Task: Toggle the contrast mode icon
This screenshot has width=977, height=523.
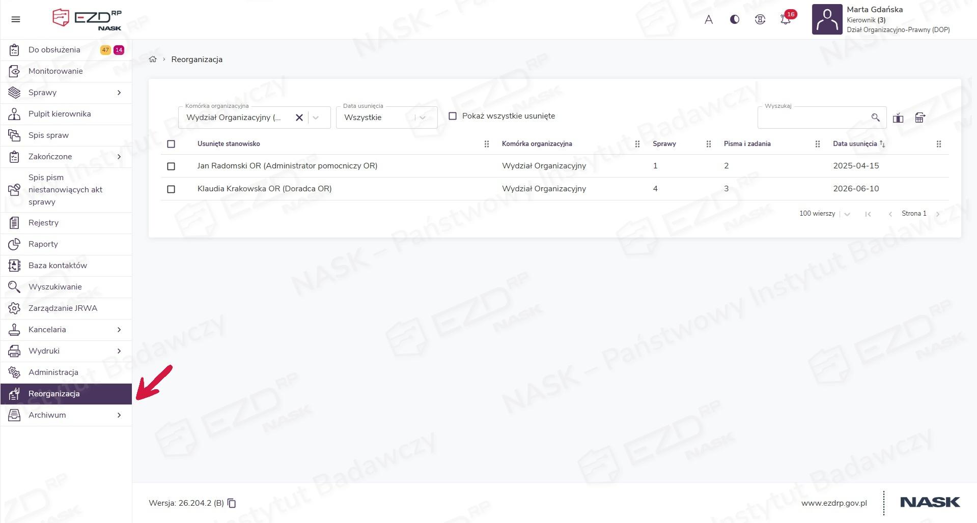Action: pos(735,19)
